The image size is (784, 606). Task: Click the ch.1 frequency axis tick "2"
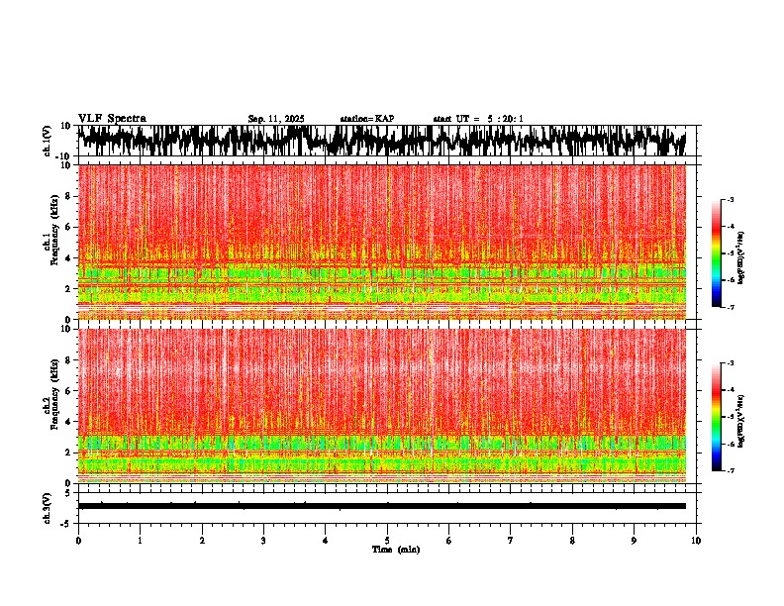(68, 288)
